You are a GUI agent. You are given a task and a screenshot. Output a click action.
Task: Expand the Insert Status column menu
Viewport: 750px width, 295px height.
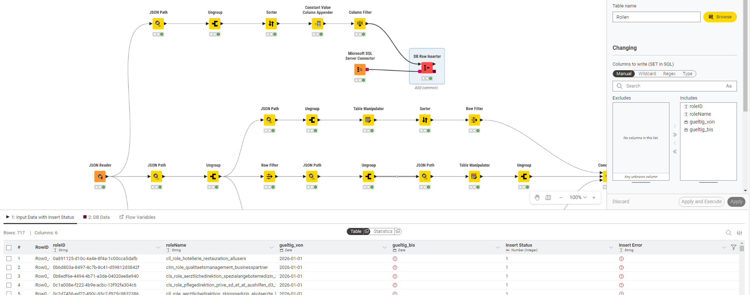coord(611,248)
